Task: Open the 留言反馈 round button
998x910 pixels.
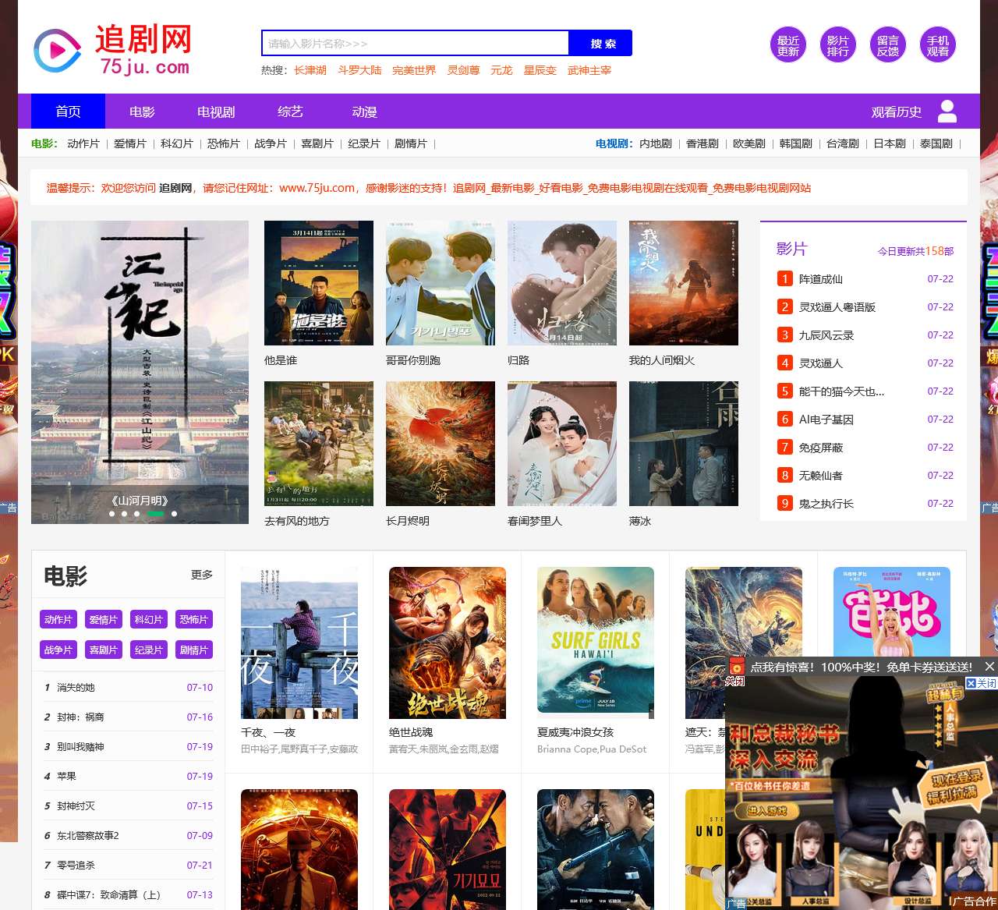Action: click(887, 46)
